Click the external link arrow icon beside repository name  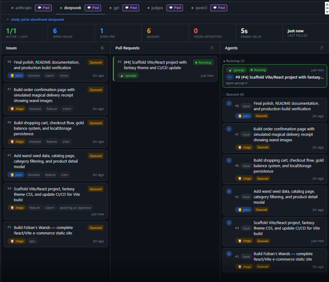pyautogui.click(x=7, y=19)
